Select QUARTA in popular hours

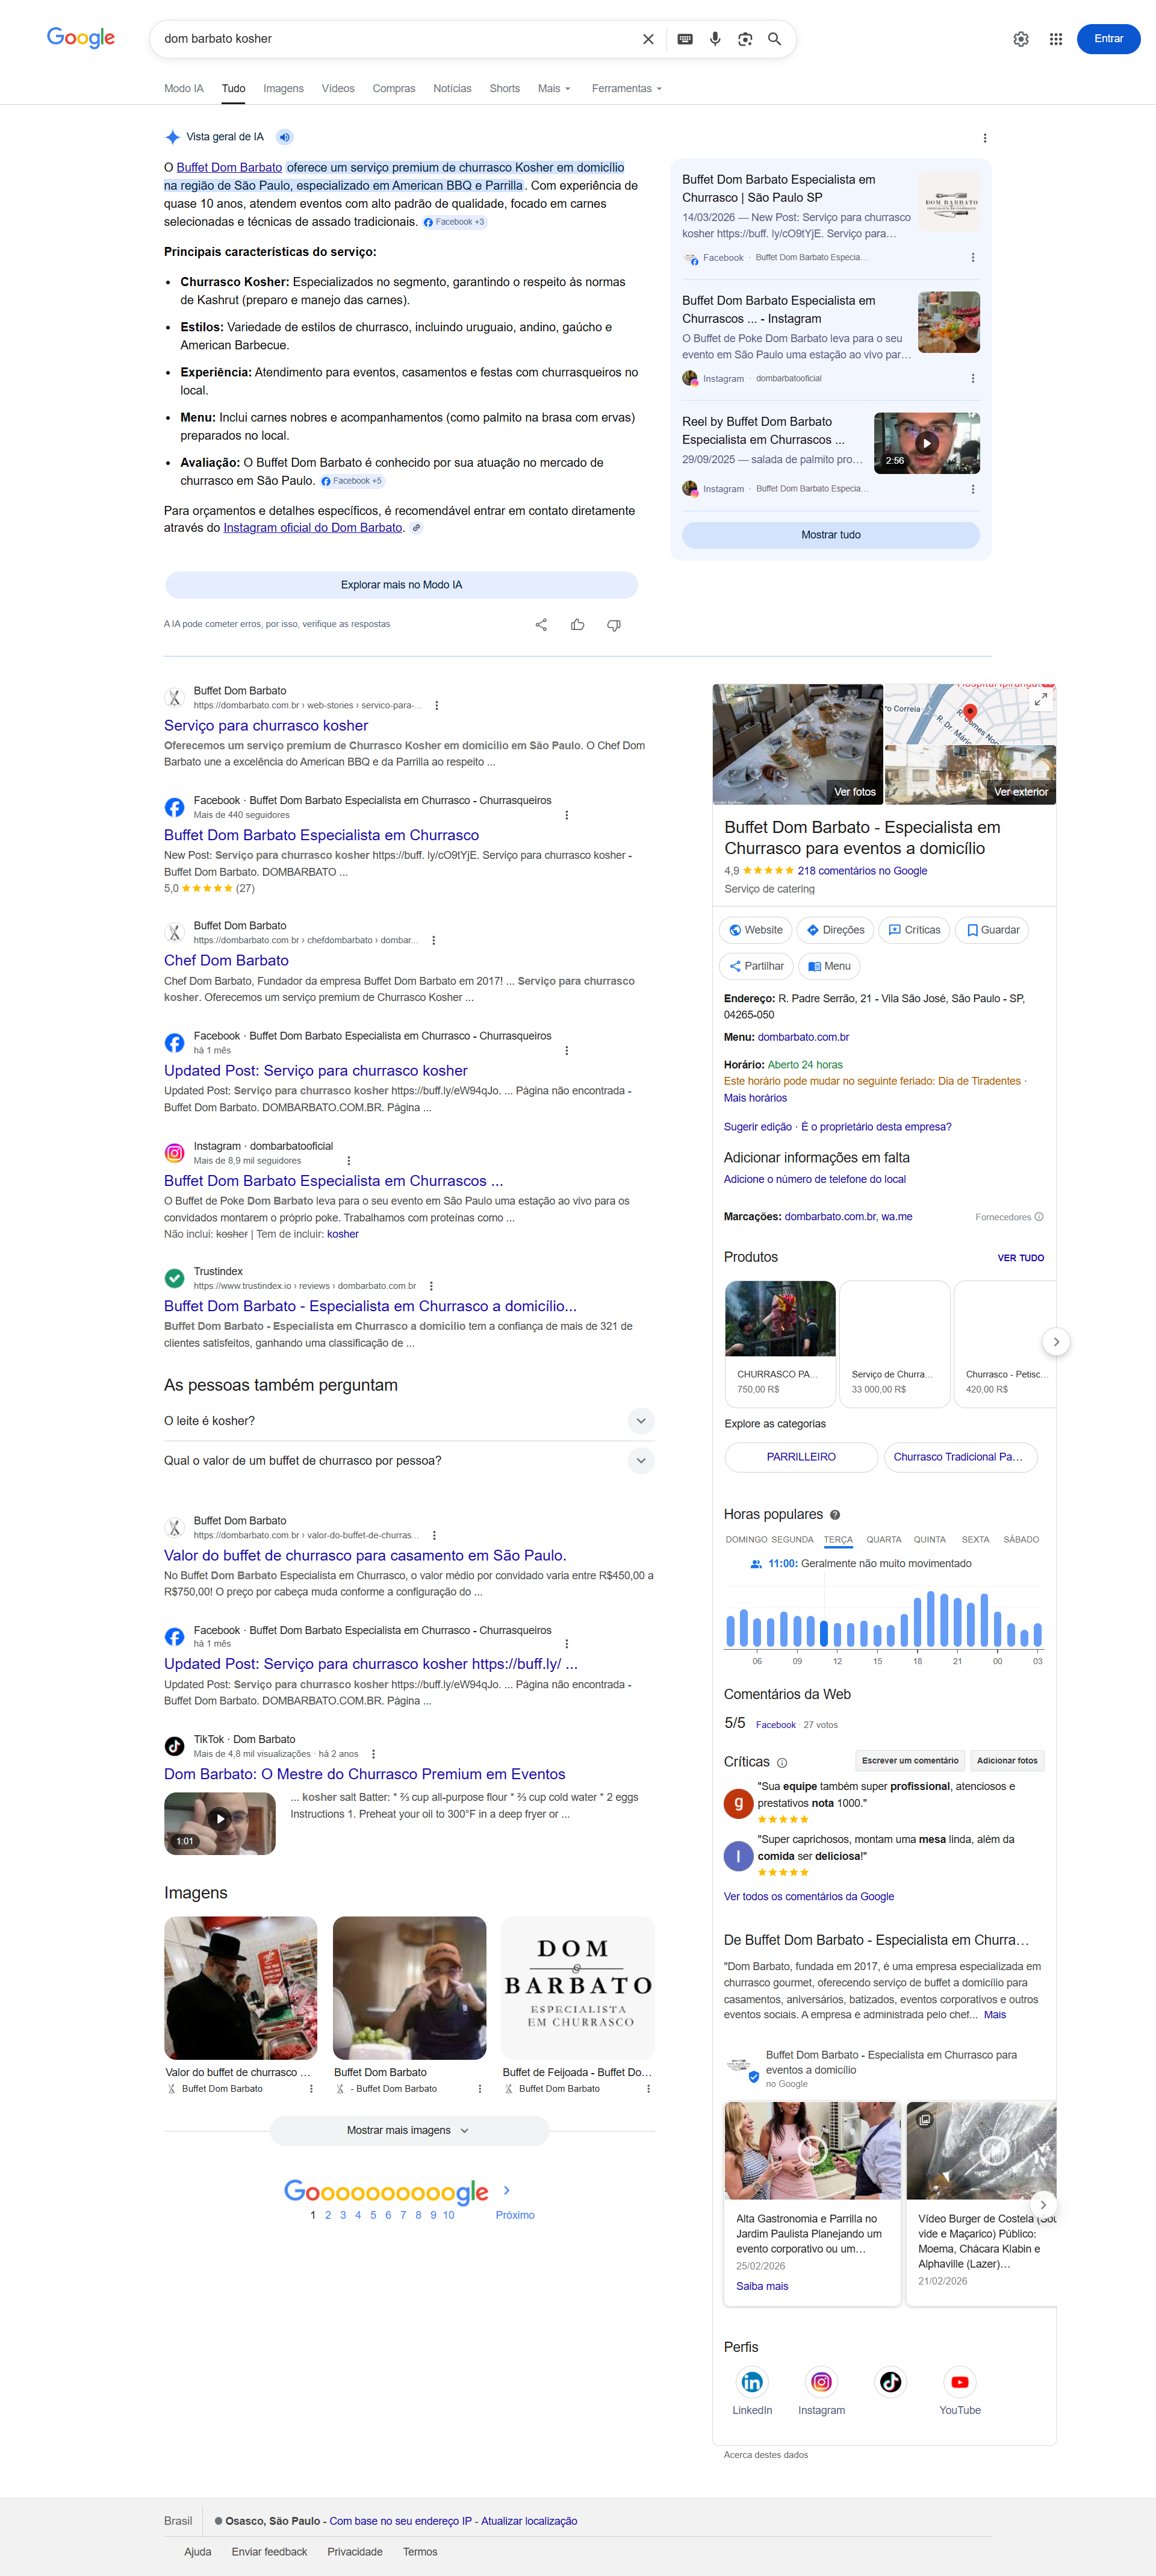[884, 1540]
